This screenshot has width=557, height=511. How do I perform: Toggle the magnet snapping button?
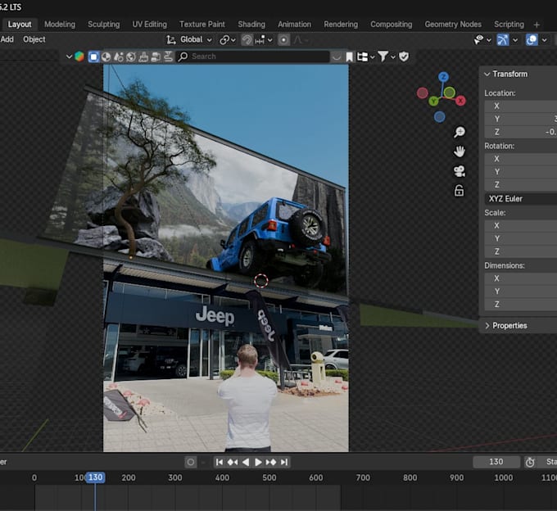(x=247, y=40)
